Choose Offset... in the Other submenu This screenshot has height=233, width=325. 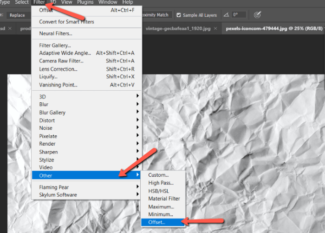pyautogui.click(x=156, y=223)
